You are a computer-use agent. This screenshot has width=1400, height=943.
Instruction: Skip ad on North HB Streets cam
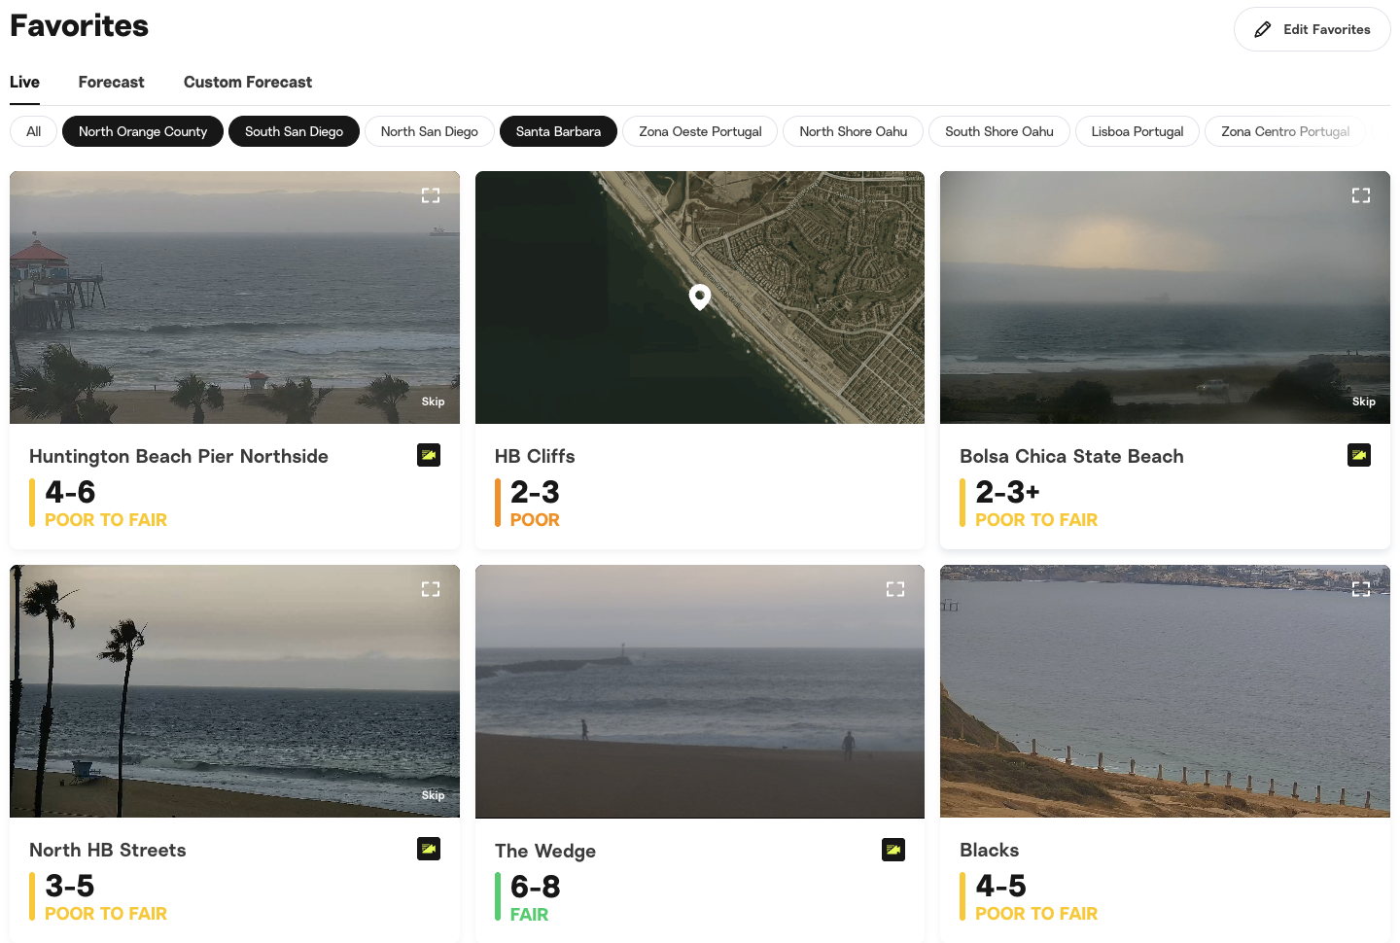[433, 795]
